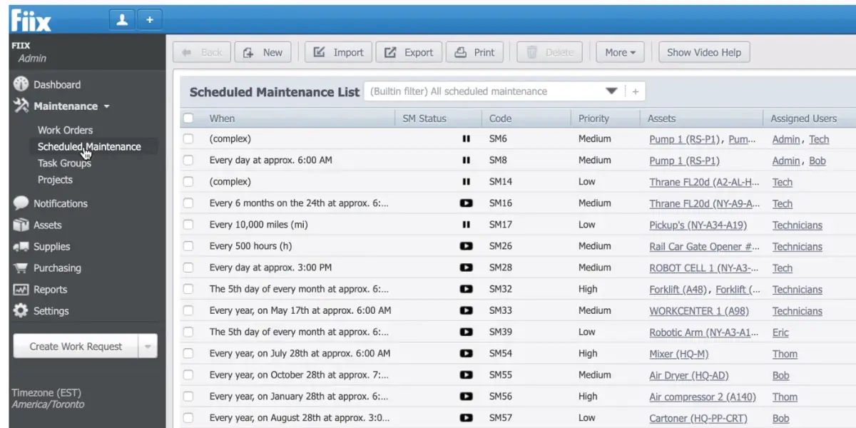Click the running status icon for SM56

467,397
